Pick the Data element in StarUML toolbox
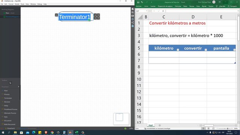The width and height of the screenshot is (240, 135). click(x=6, y=117)
